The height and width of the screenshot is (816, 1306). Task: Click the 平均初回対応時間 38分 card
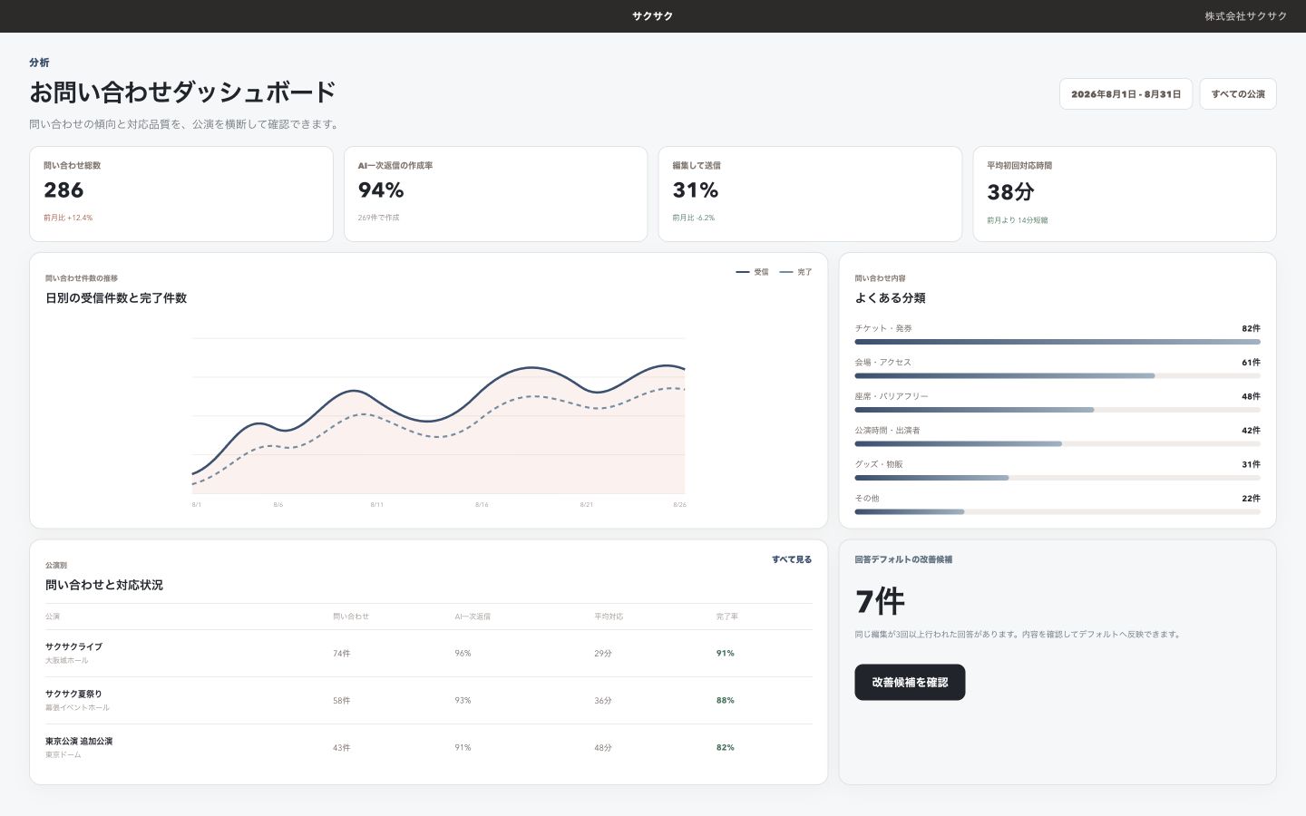point(1125,194)
